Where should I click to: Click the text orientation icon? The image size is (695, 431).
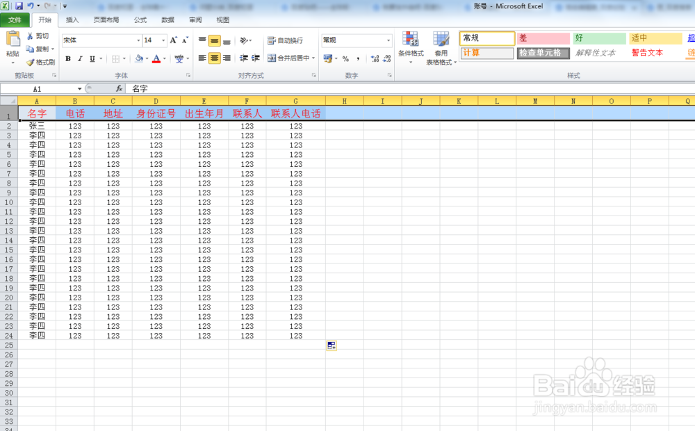[x=244, y=40]
